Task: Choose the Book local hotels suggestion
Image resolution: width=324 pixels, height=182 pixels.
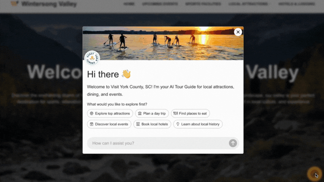Action: click(152, 124)
